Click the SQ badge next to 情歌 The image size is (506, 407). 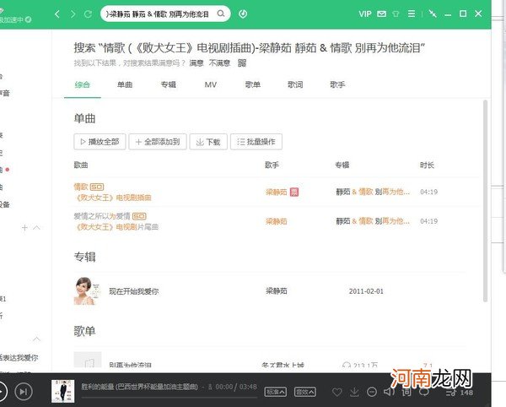pos(97,187)
